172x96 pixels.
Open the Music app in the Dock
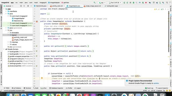pos(86,95)
